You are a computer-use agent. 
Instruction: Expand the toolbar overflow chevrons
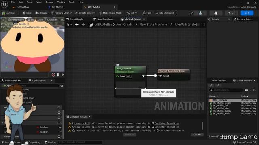191,13
